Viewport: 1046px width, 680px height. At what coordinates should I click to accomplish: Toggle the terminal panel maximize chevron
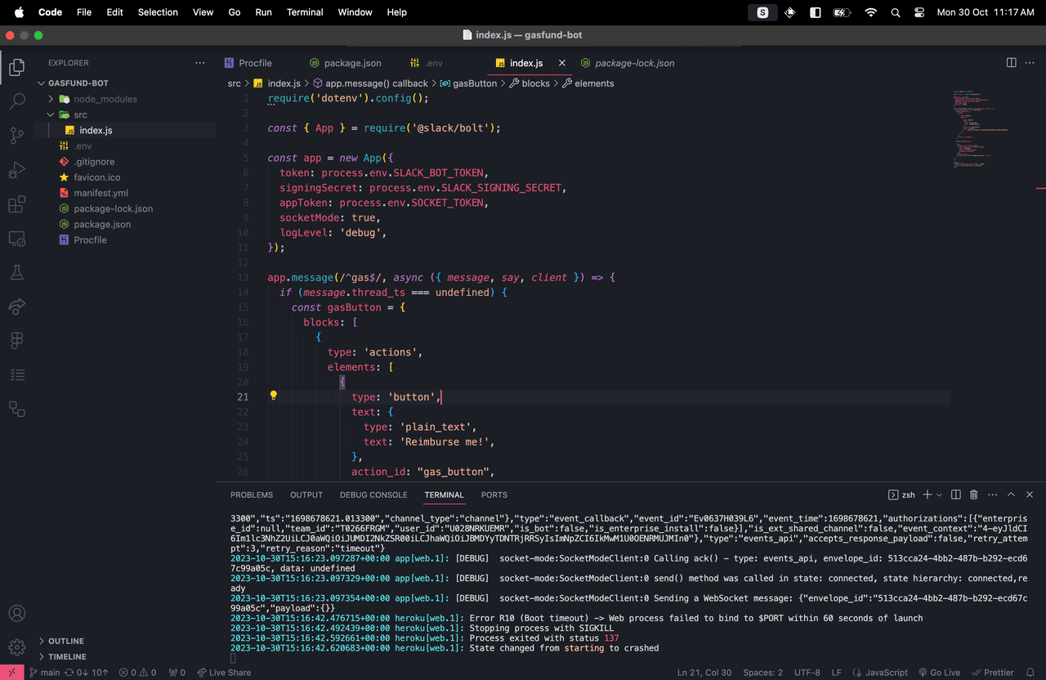(1011, 494)
